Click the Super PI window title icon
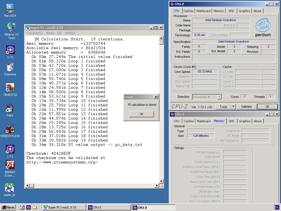The image size is (281, 211). pos(28,28)
